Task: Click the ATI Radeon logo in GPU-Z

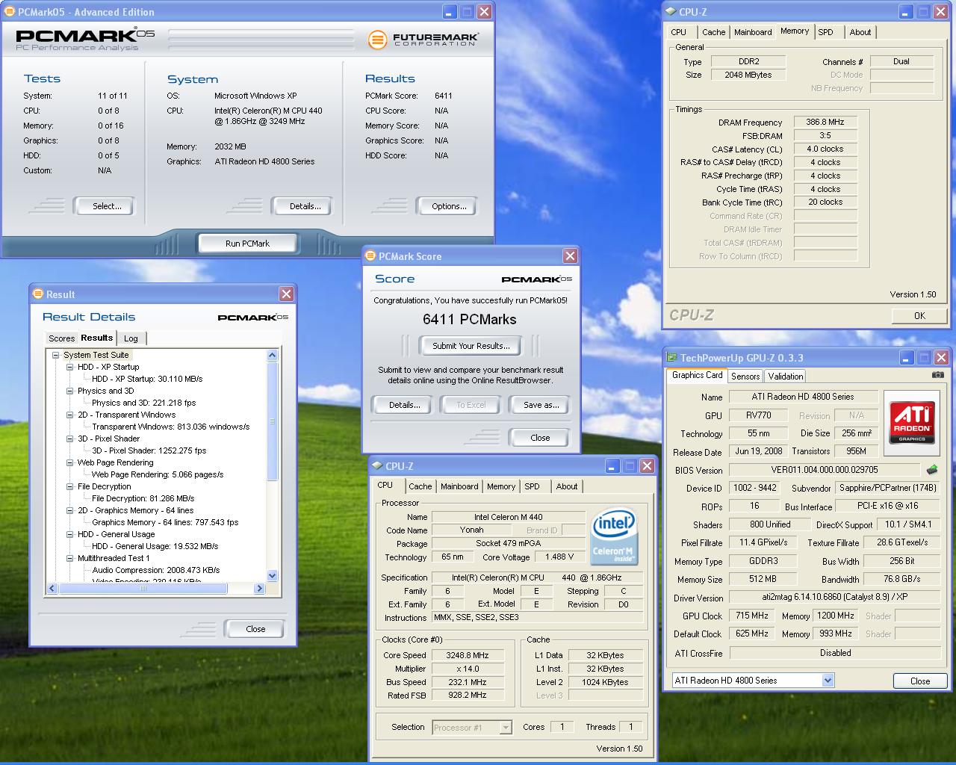Action: pos(912,423)
